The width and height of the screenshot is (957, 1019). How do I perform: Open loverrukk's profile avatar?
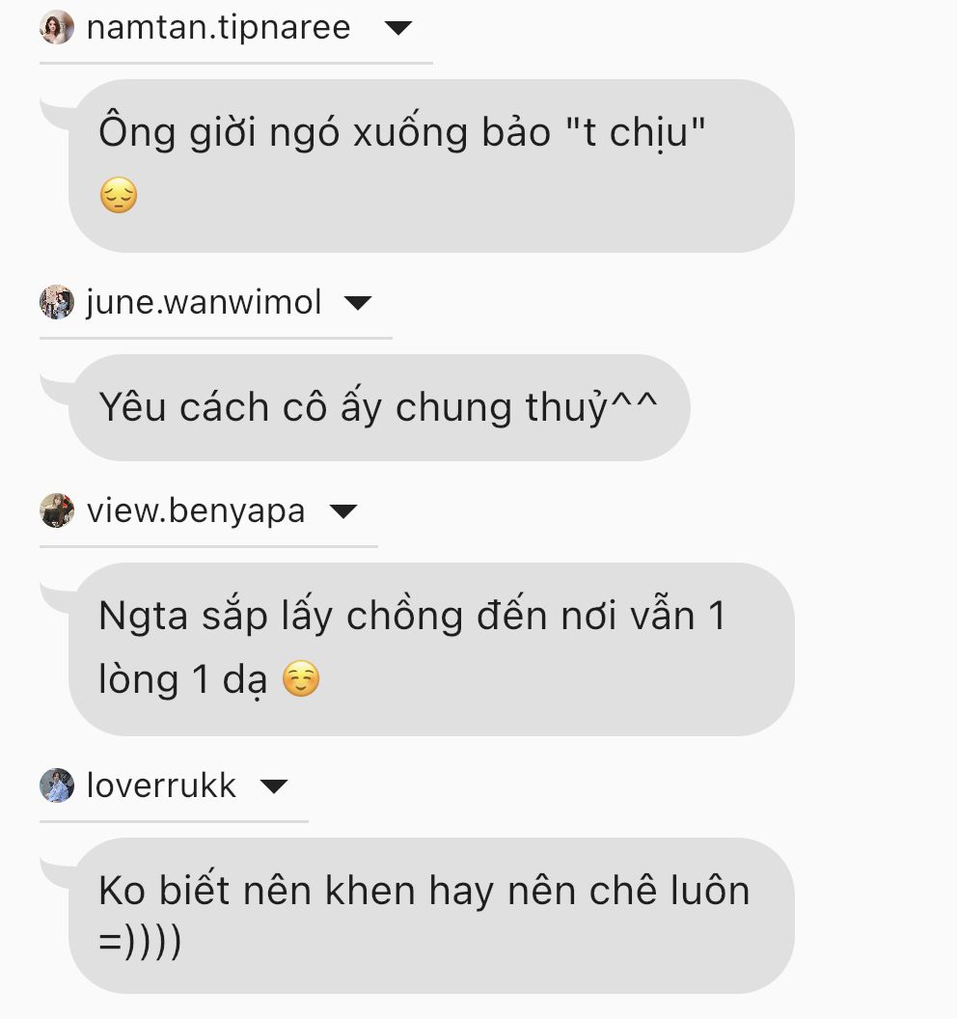click(x=57, y=785)
